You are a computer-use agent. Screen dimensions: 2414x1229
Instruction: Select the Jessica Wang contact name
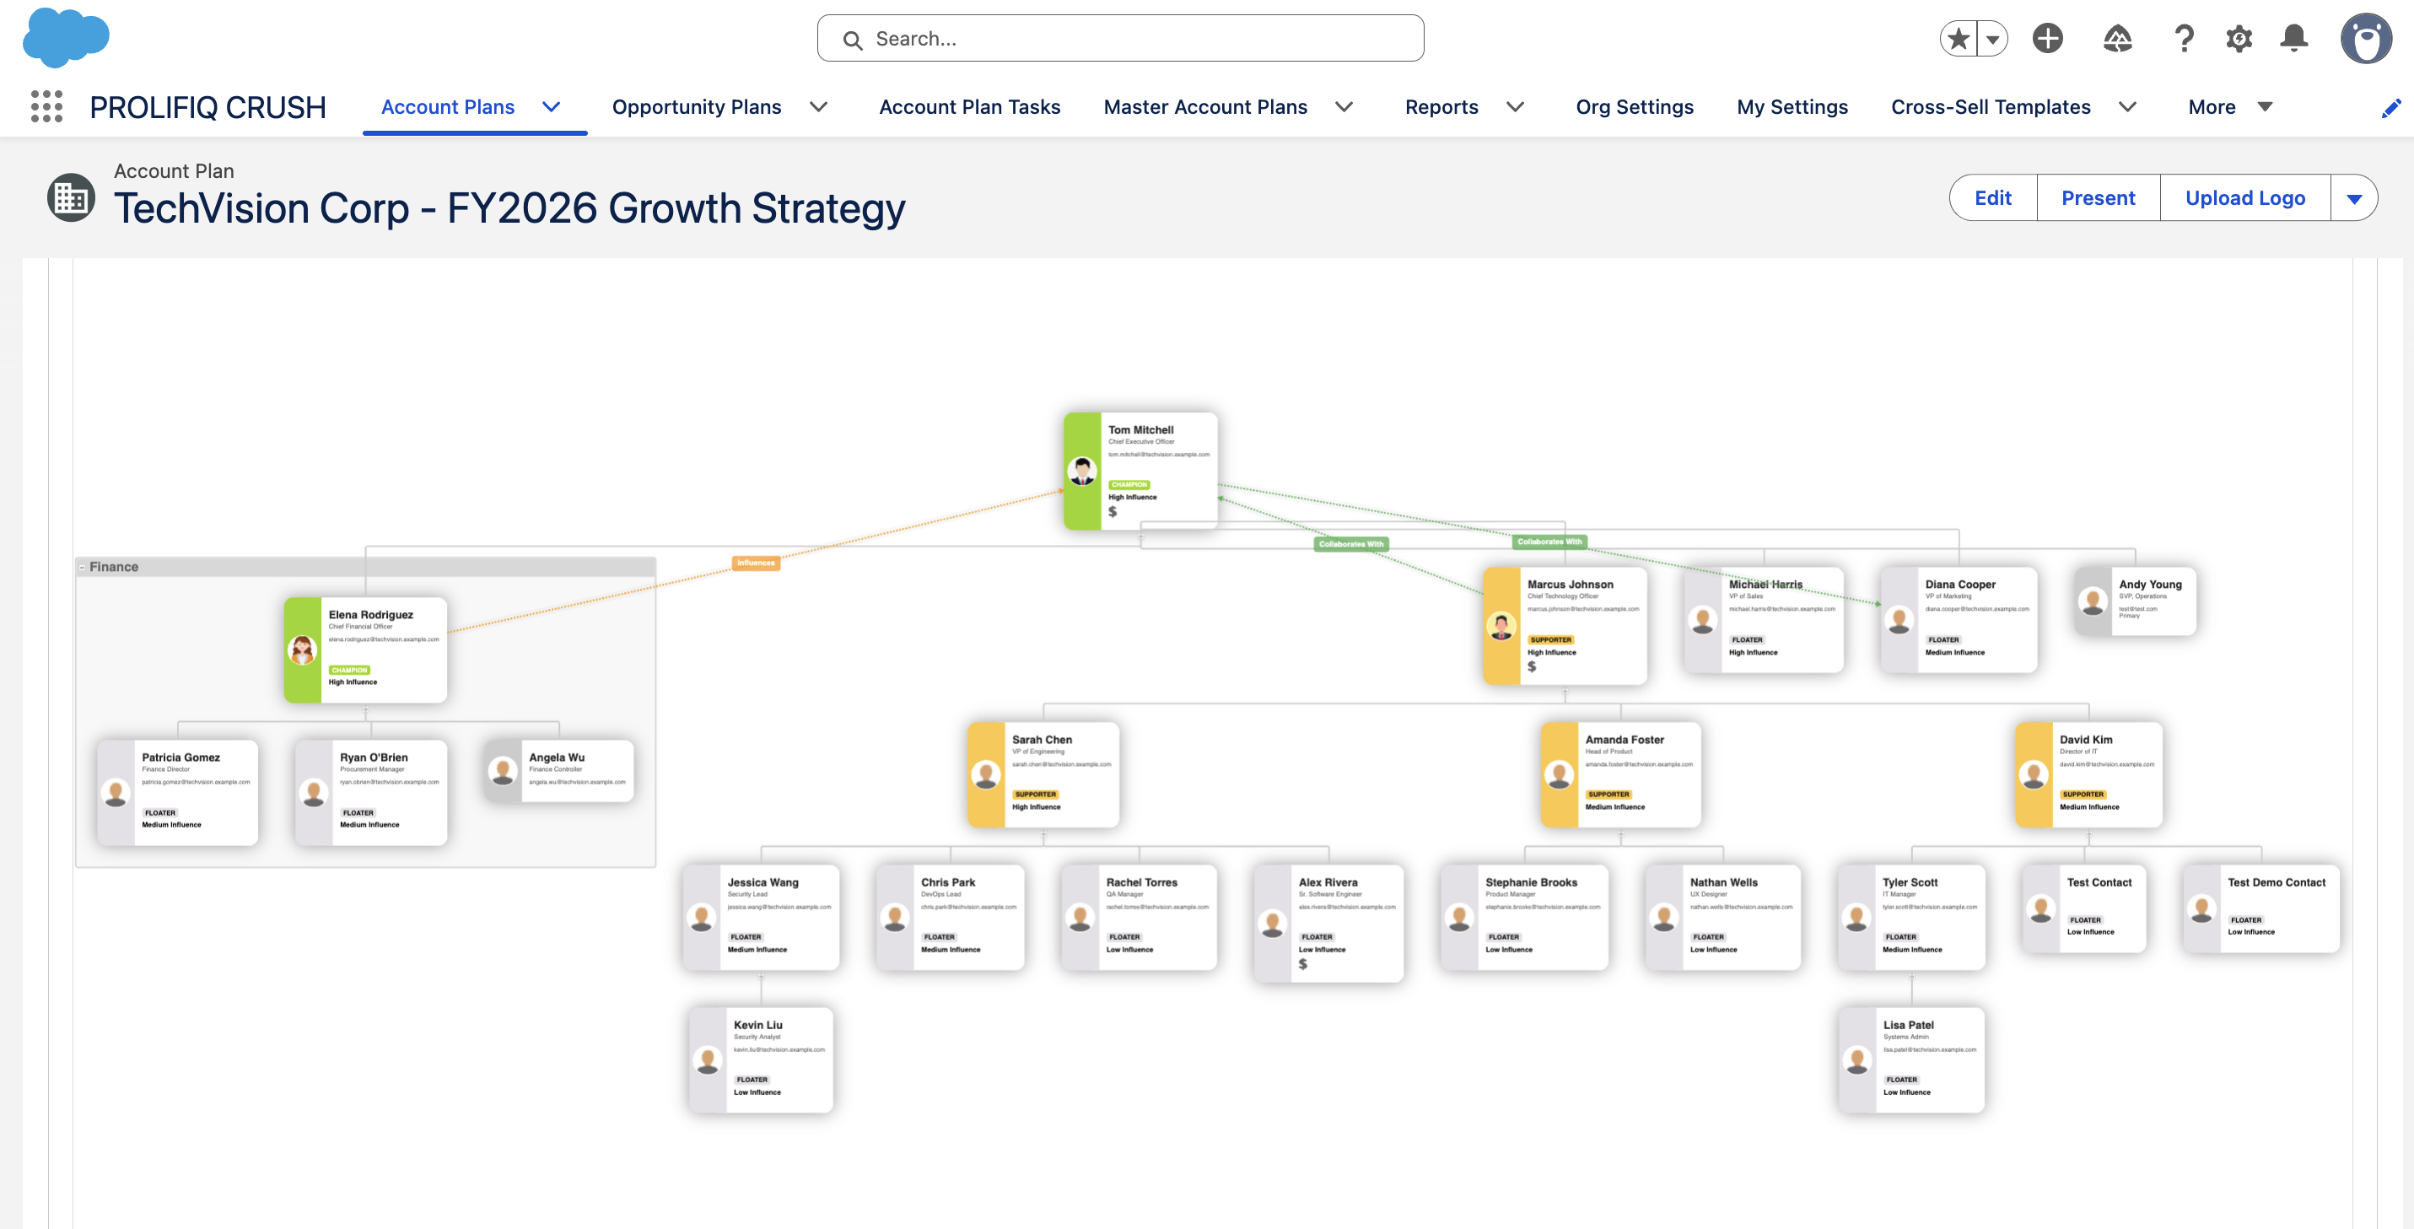(762, 882)
